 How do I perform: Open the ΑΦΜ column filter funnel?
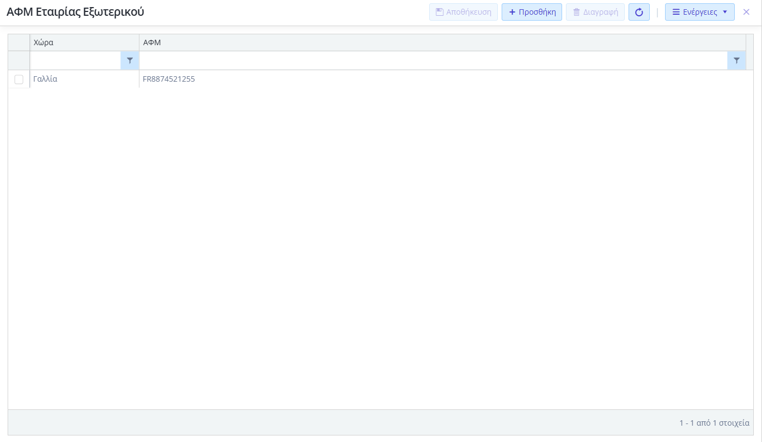(x=736, y=61)
